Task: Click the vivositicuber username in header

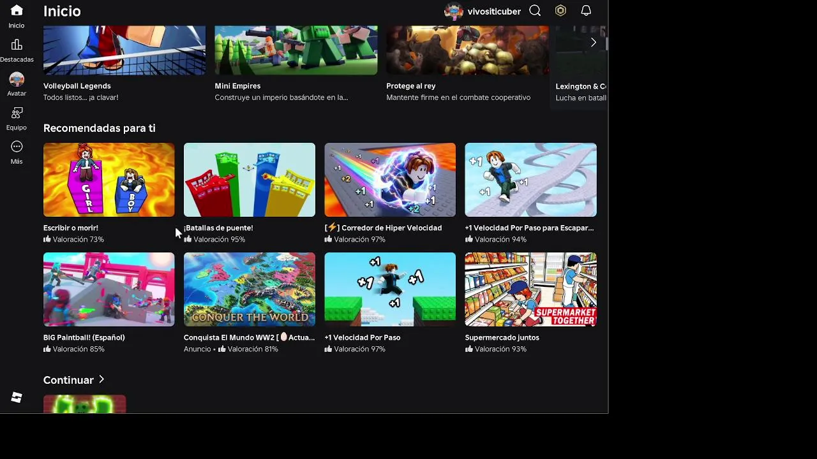Action: pos(494,11)
